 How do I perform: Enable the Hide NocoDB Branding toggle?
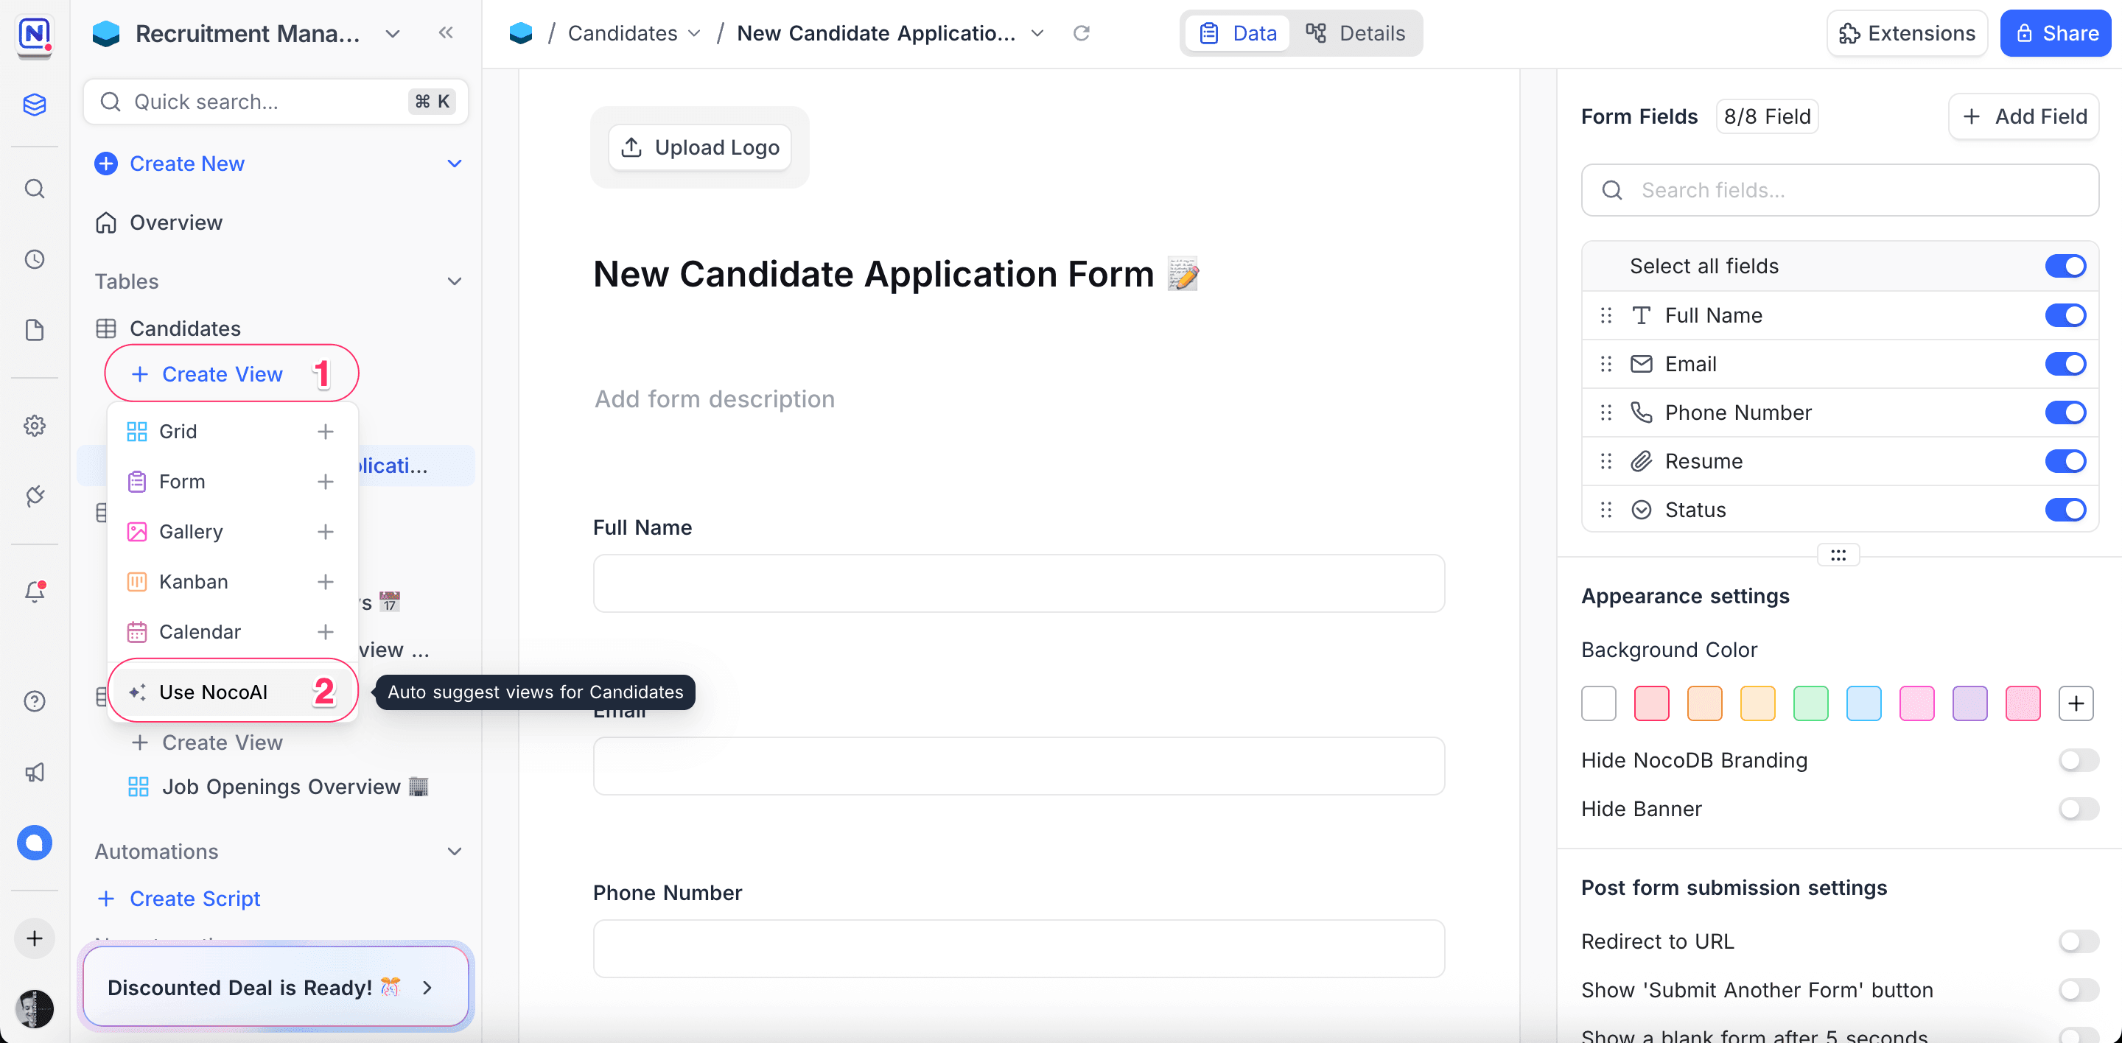[2078, 760]
